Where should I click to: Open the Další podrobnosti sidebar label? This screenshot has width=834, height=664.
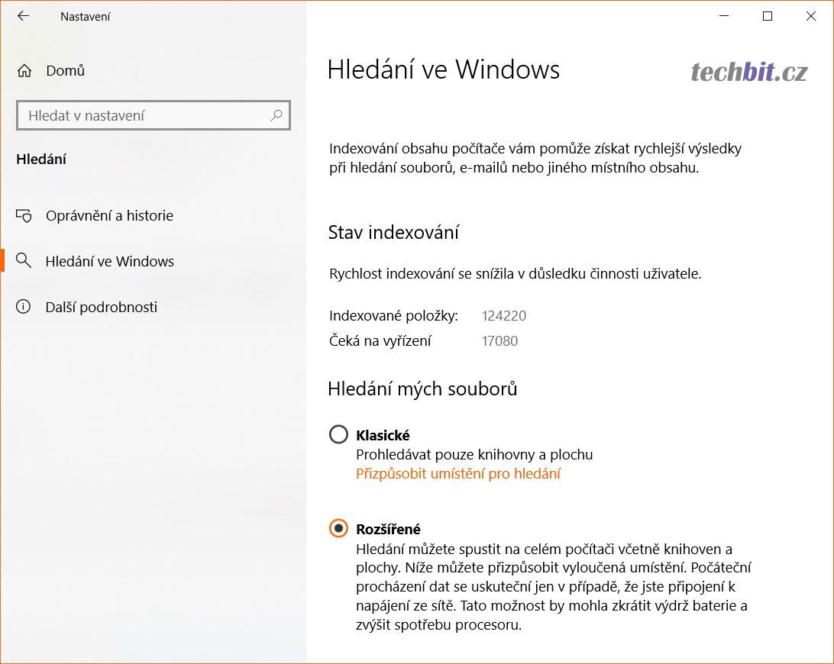pos(102,307)
